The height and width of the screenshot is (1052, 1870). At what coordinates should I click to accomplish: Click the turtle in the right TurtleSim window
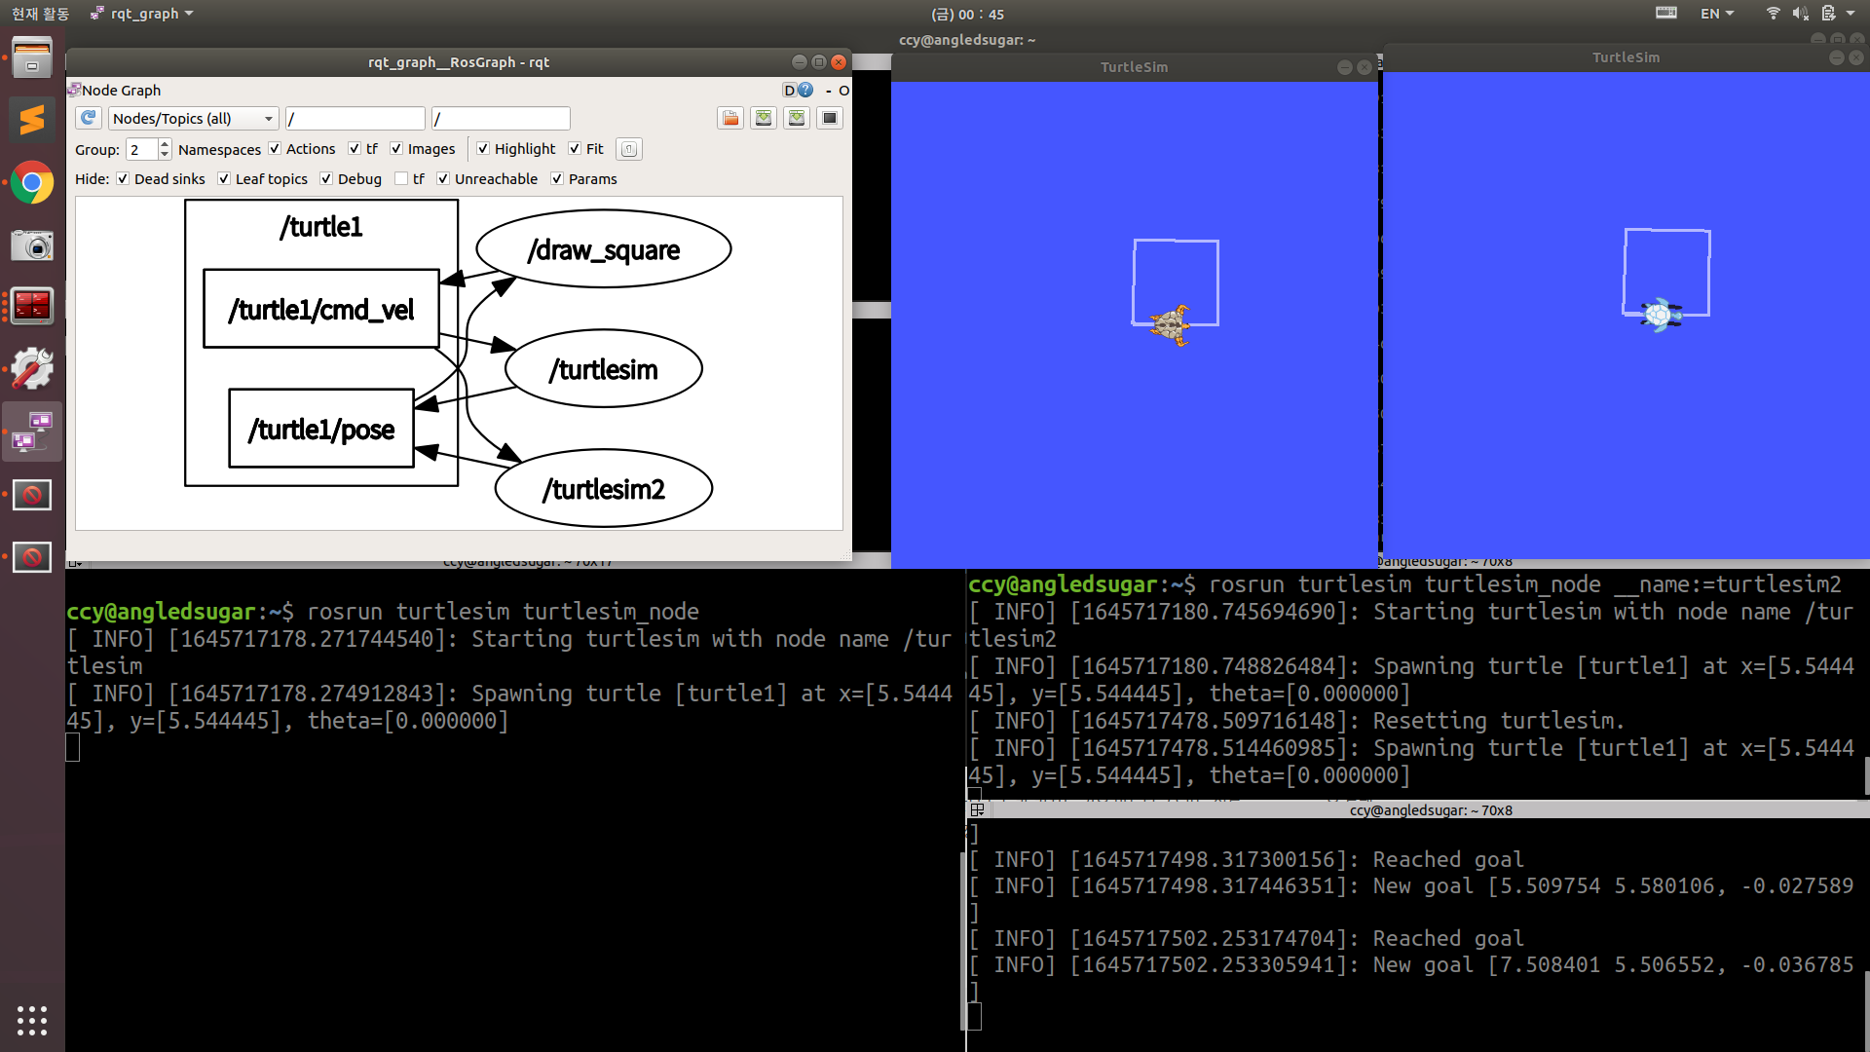1662,315
